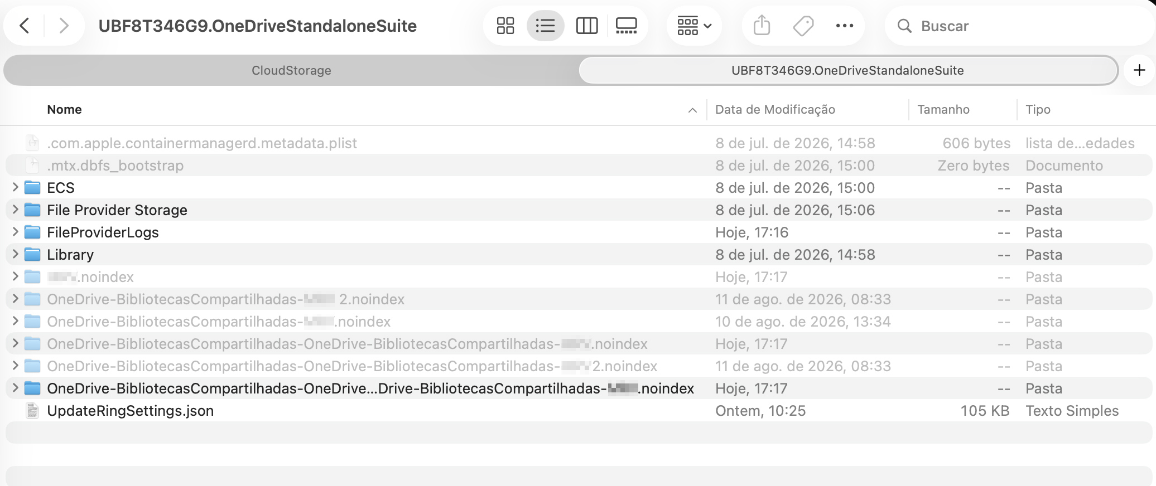Switch to the CloudStorage tab
Viewport: 1156px width, 486px height.
(291, 70)
